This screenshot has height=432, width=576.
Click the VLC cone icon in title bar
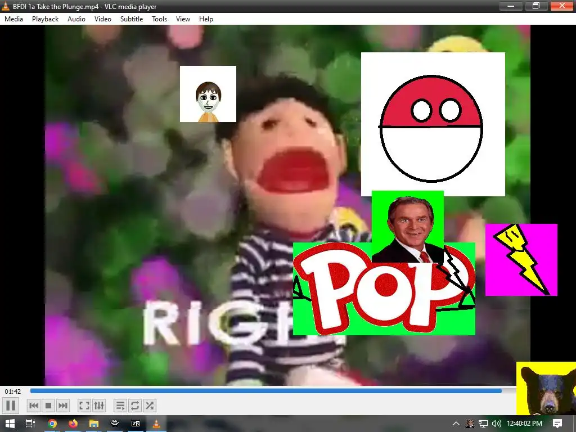click(x=6, y=6)
